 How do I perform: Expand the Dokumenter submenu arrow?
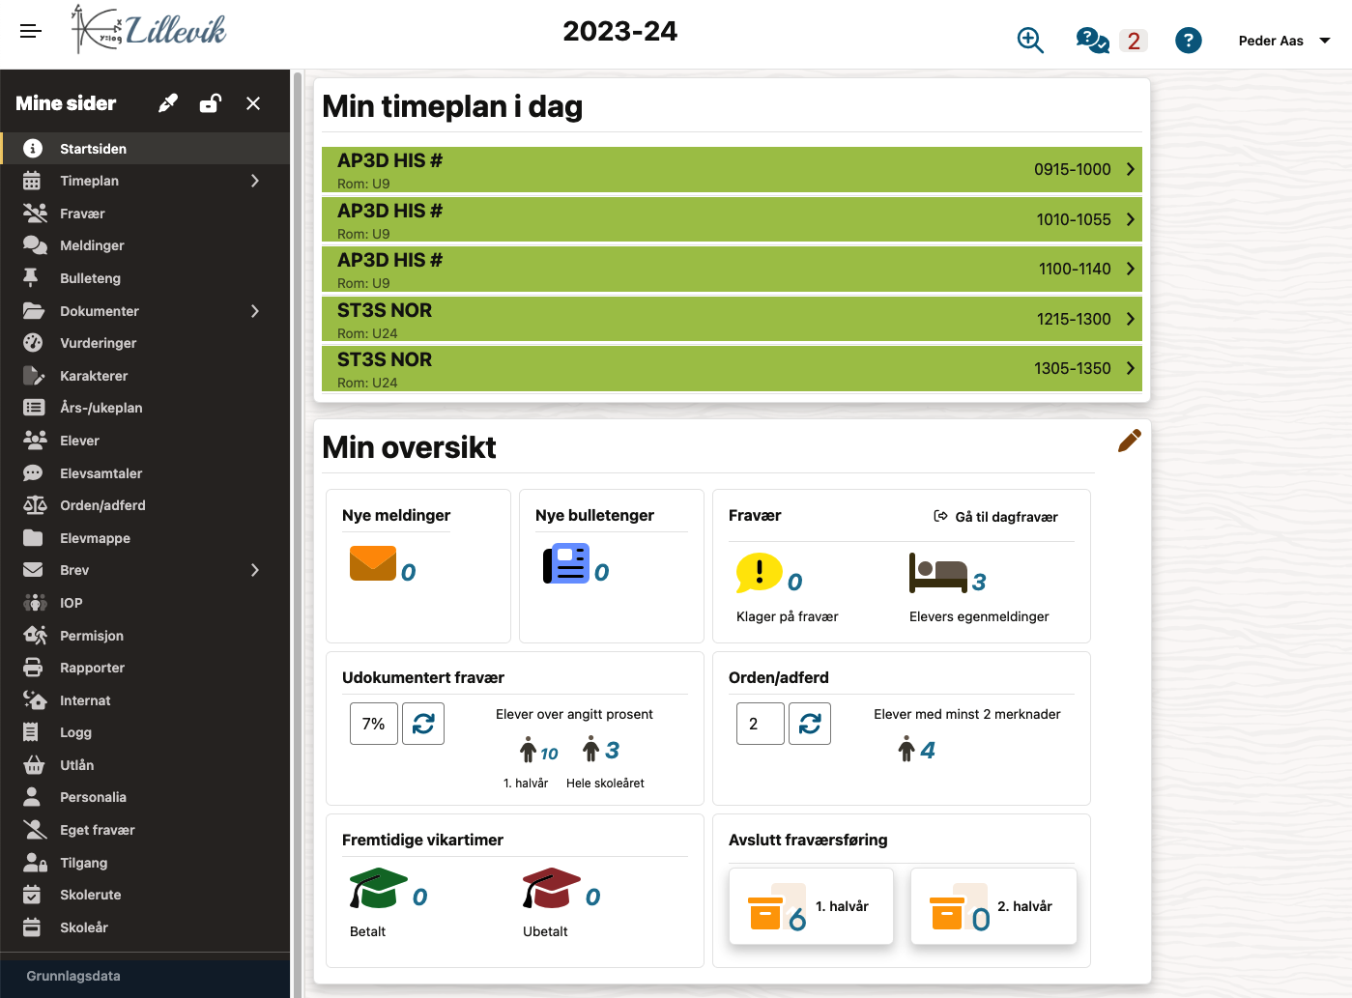[x=255, y=311]
